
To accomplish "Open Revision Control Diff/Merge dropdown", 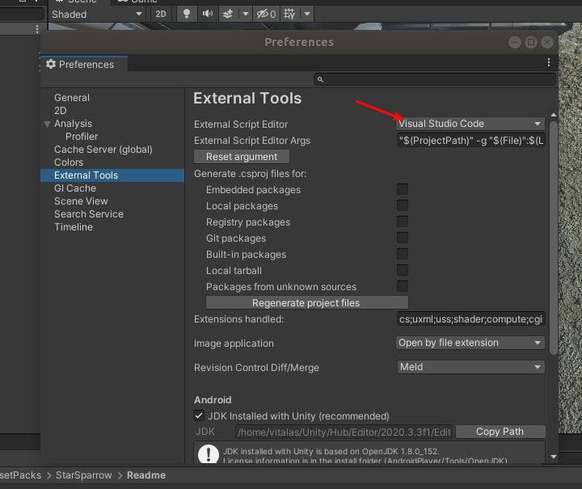I will coord(470,367).
